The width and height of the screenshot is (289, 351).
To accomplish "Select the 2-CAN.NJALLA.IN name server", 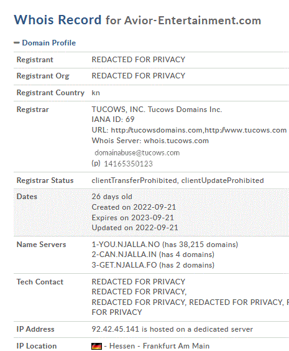I will 124,255.
